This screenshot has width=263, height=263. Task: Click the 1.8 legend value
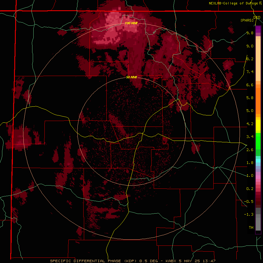250,163
